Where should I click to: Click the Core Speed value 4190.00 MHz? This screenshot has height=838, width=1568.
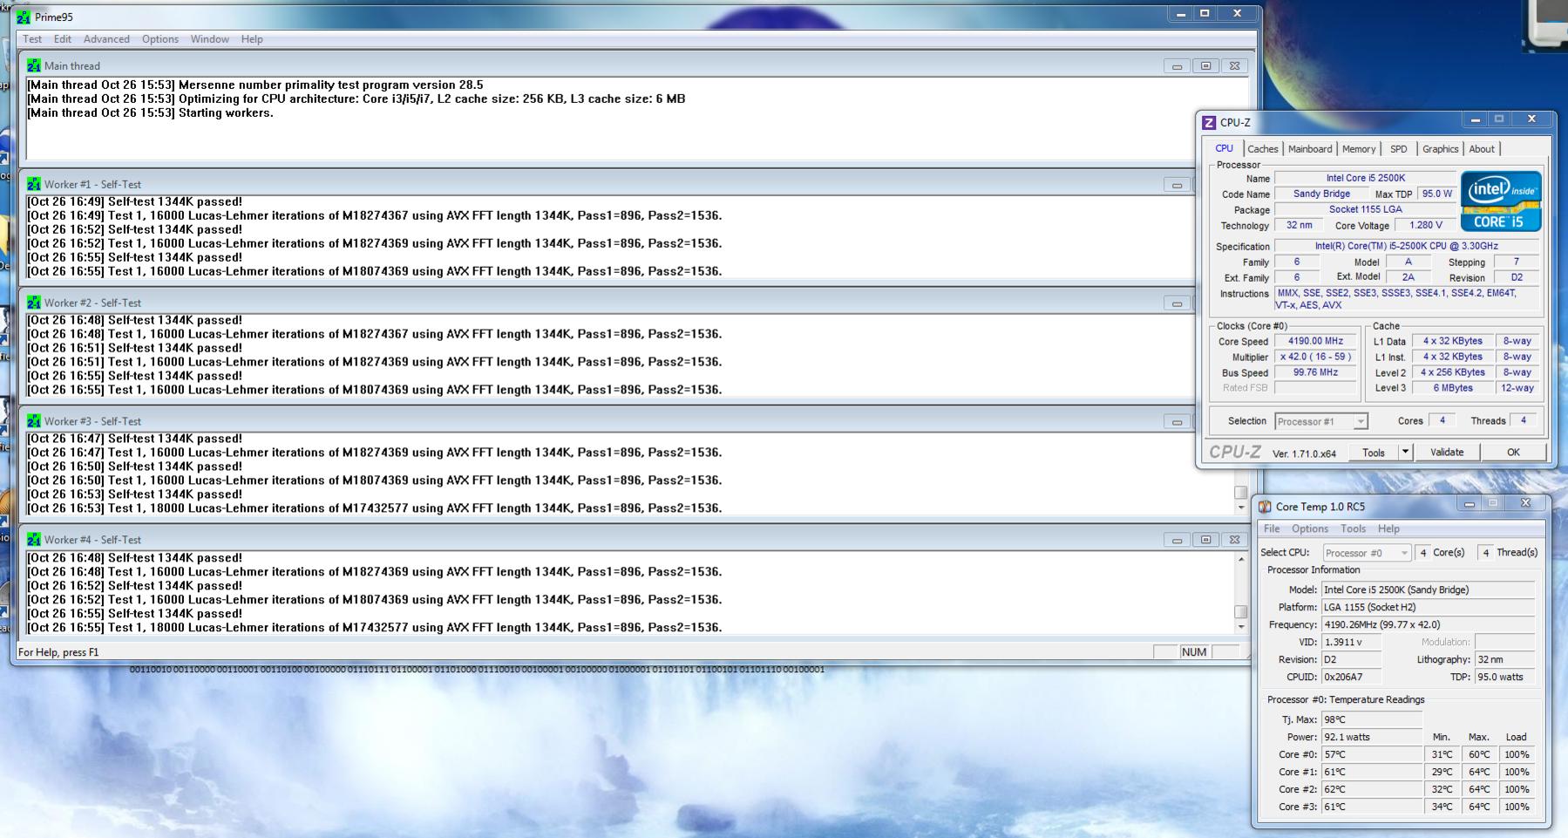1315,341
